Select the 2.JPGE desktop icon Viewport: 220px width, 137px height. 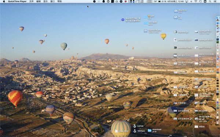point(135,126)
